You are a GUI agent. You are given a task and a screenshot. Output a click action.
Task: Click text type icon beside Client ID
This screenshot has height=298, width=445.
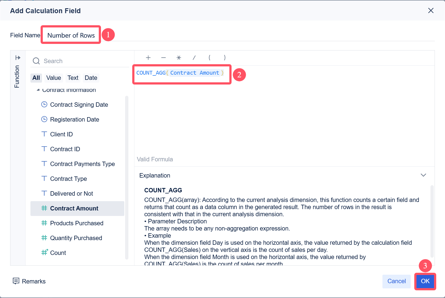(44, 134)
